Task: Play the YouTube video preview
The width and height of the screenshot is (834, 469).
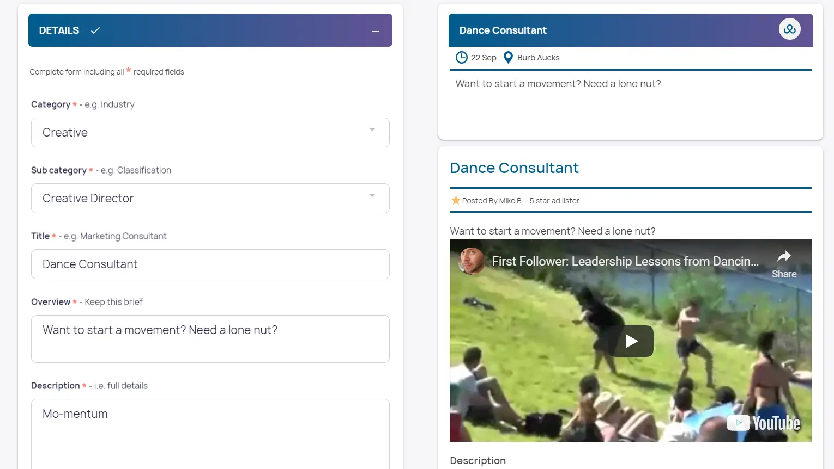Action: pyautogui.click(x=631, y=341)
